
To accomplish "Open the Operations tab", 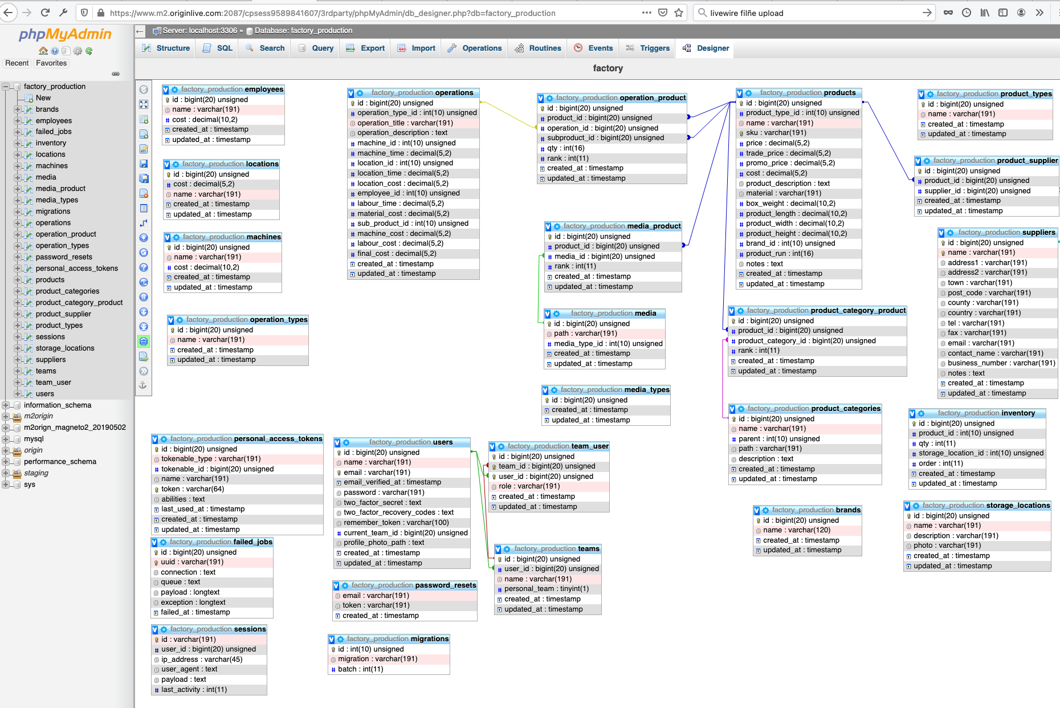I will pyautogui.click(x=475, y=48).
